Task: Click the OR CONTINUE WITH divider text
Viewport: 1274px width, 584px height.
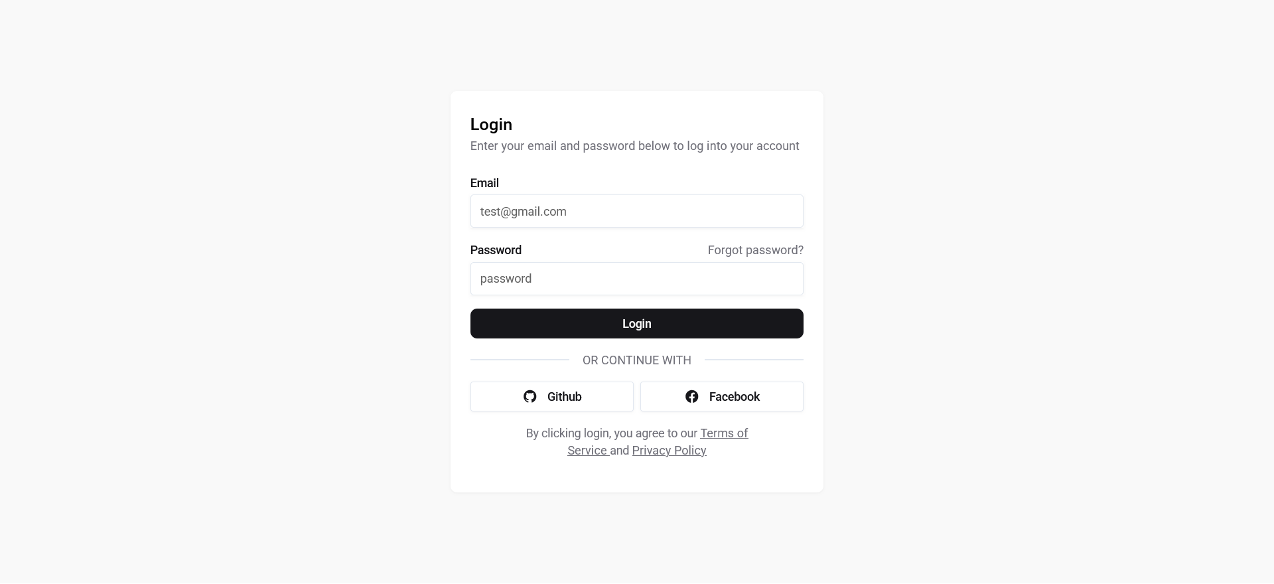Action: (x=637, y=360)
